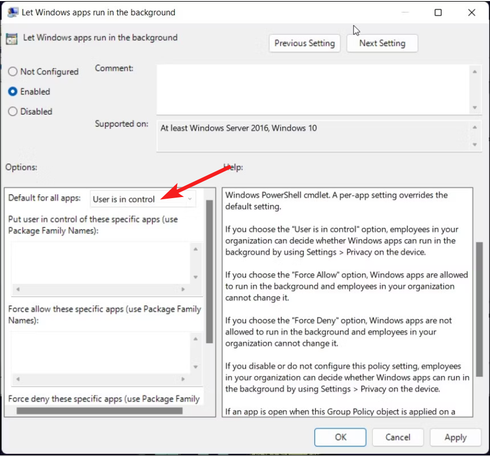The image size is (490, 456).
Task: Click the policy icon in the title bar
Action: pos(13,12)
